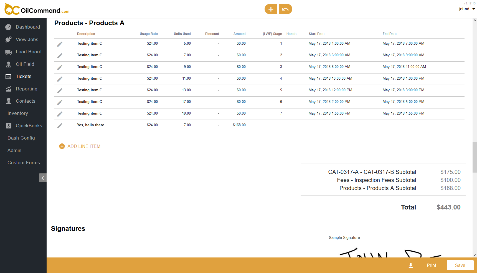Click the scrollbar down arrow
This screenshot has width=477, height=273.
(x=475, y=255)
